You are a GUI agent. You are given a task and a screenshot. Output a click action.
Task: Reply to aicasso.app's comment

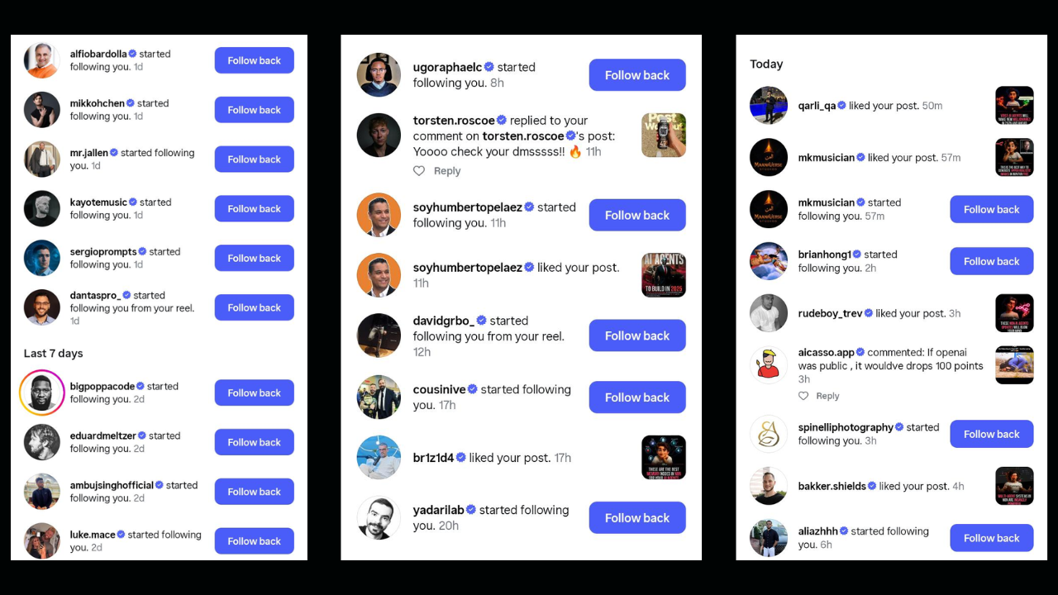coord(827,396)
